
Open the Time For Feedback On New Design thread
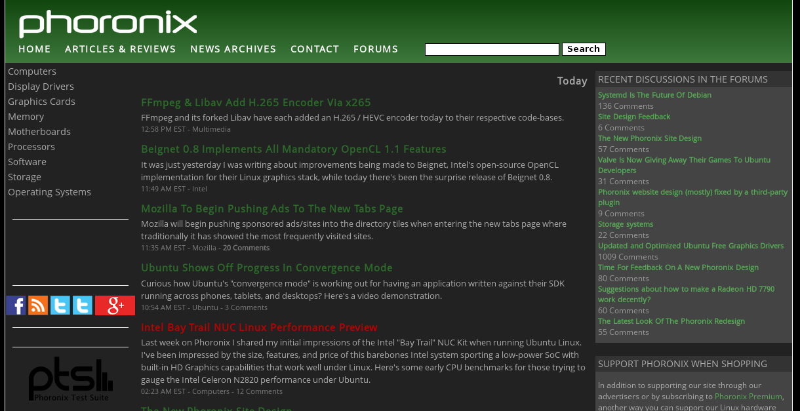pos(678,267)
